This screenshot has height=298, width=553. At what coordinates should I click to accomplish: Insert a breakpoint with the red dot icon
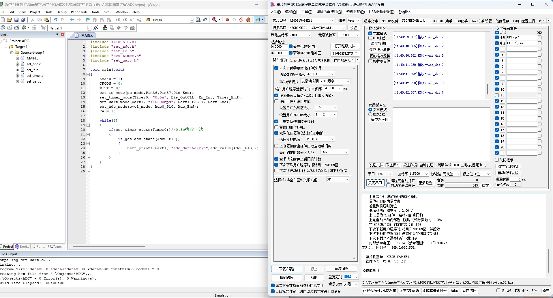227,20
